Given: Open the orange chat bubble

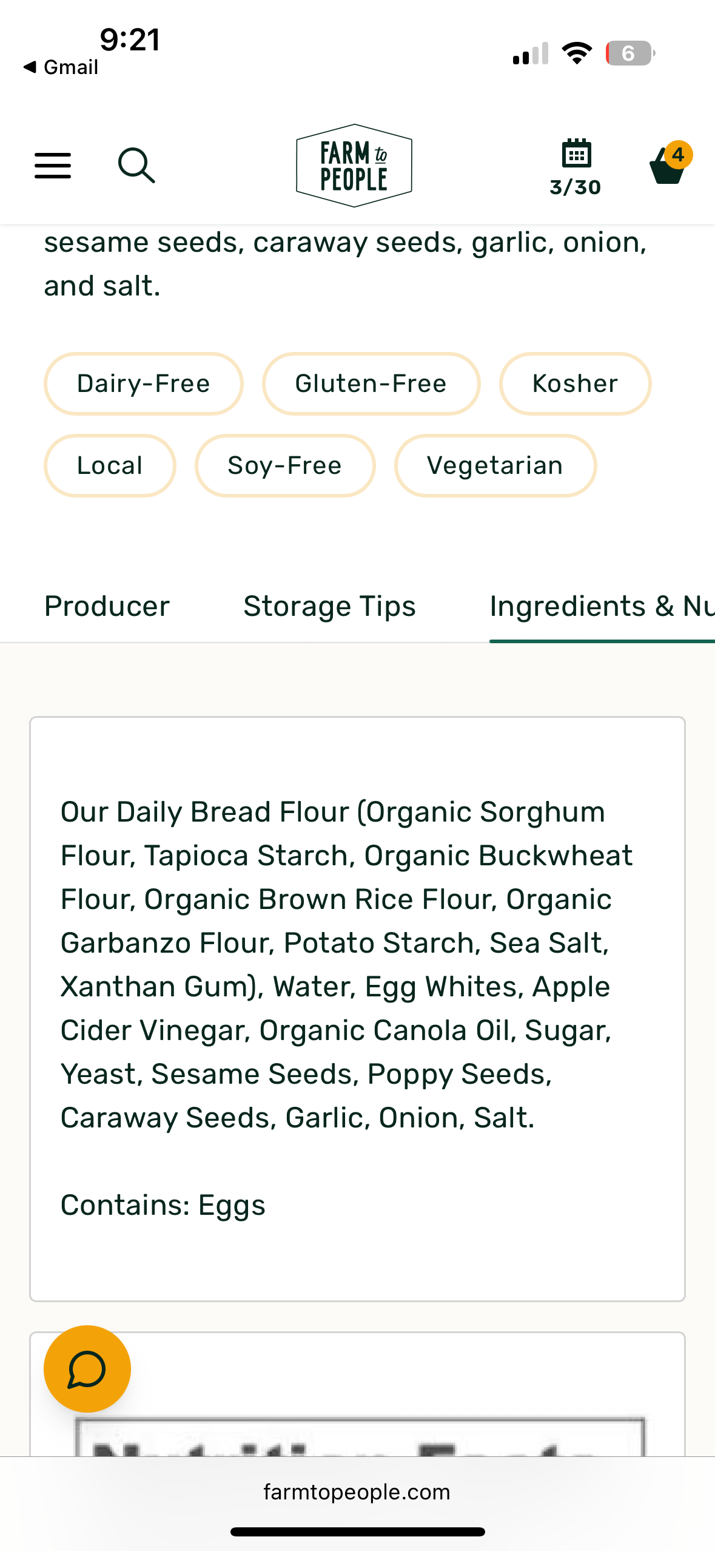Looking at the screenshot, I should (87, 1369).
